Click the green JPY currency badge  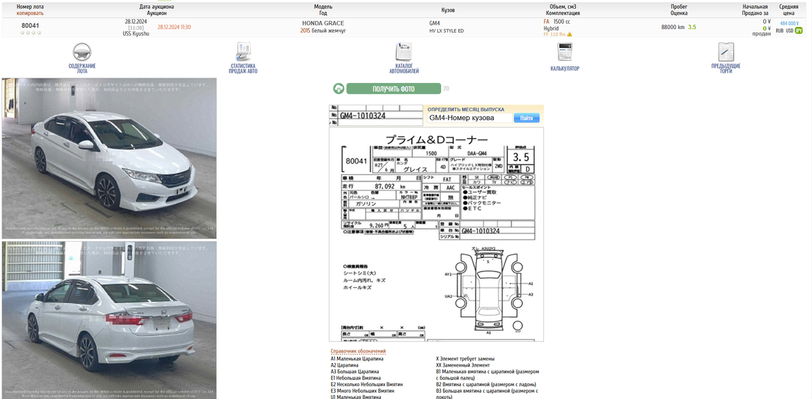[x=799, y=30]
